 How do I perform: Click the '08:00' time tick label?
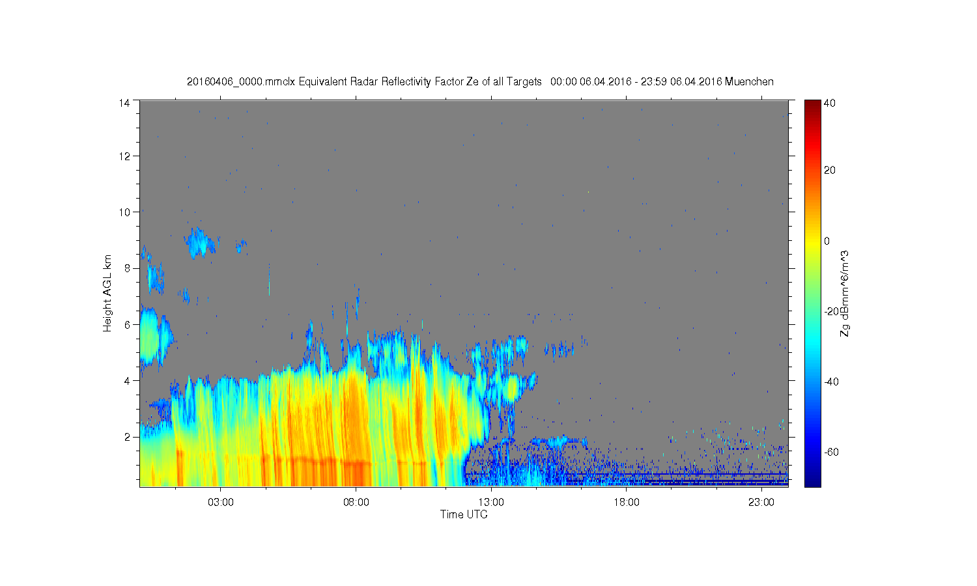(356, 502)
